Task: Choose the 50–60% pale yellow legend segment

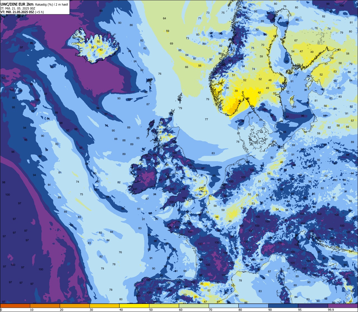Action: [164, 306]
